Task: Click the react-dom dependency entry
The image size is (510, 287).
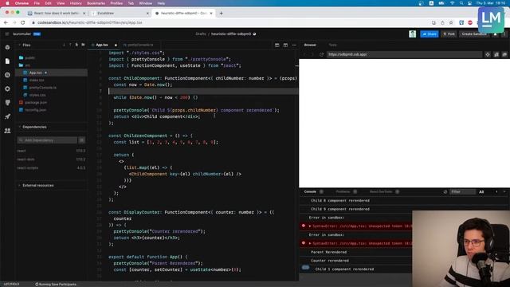Action: pyautogui.click(x=51, y=159)
